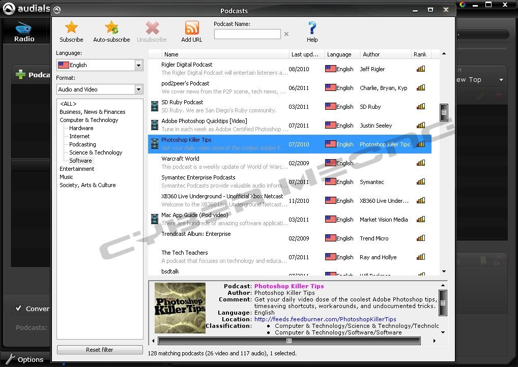Select the Mac App Guide (iPod video) row
Screen dimensions: 518x367
(x=290, y=219)
